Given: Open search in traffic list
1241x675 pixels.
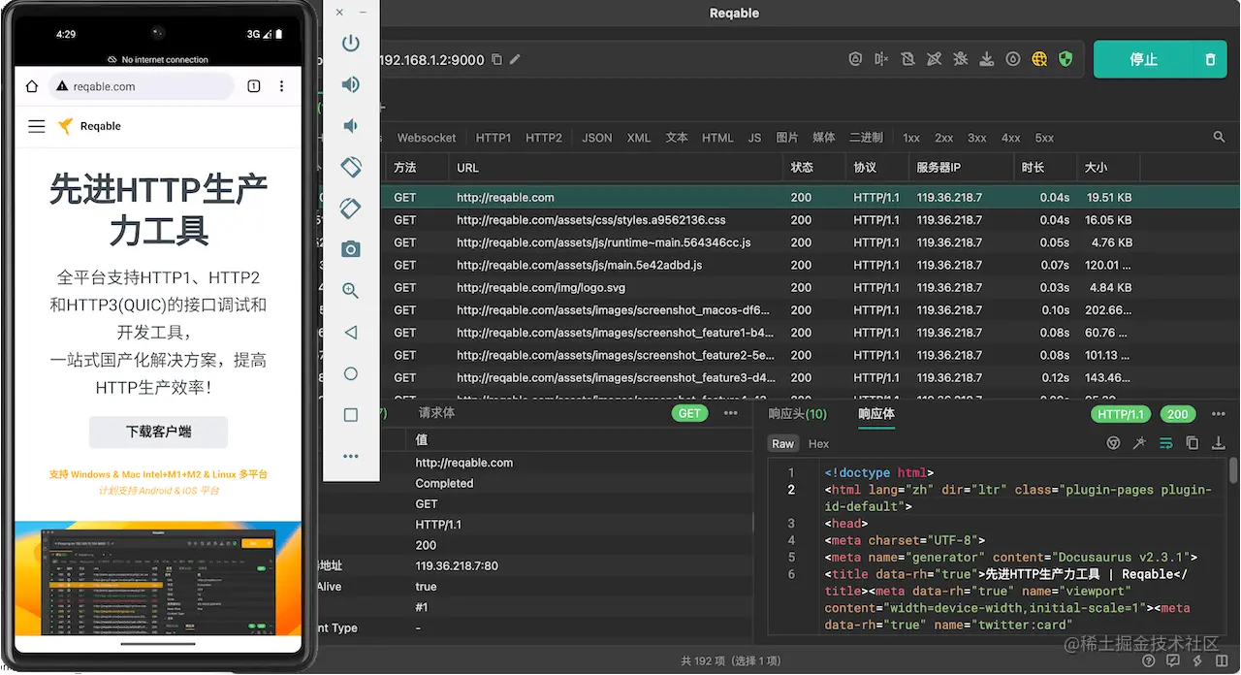Looking at the screenshot, I should click(x=1220, y=138).
